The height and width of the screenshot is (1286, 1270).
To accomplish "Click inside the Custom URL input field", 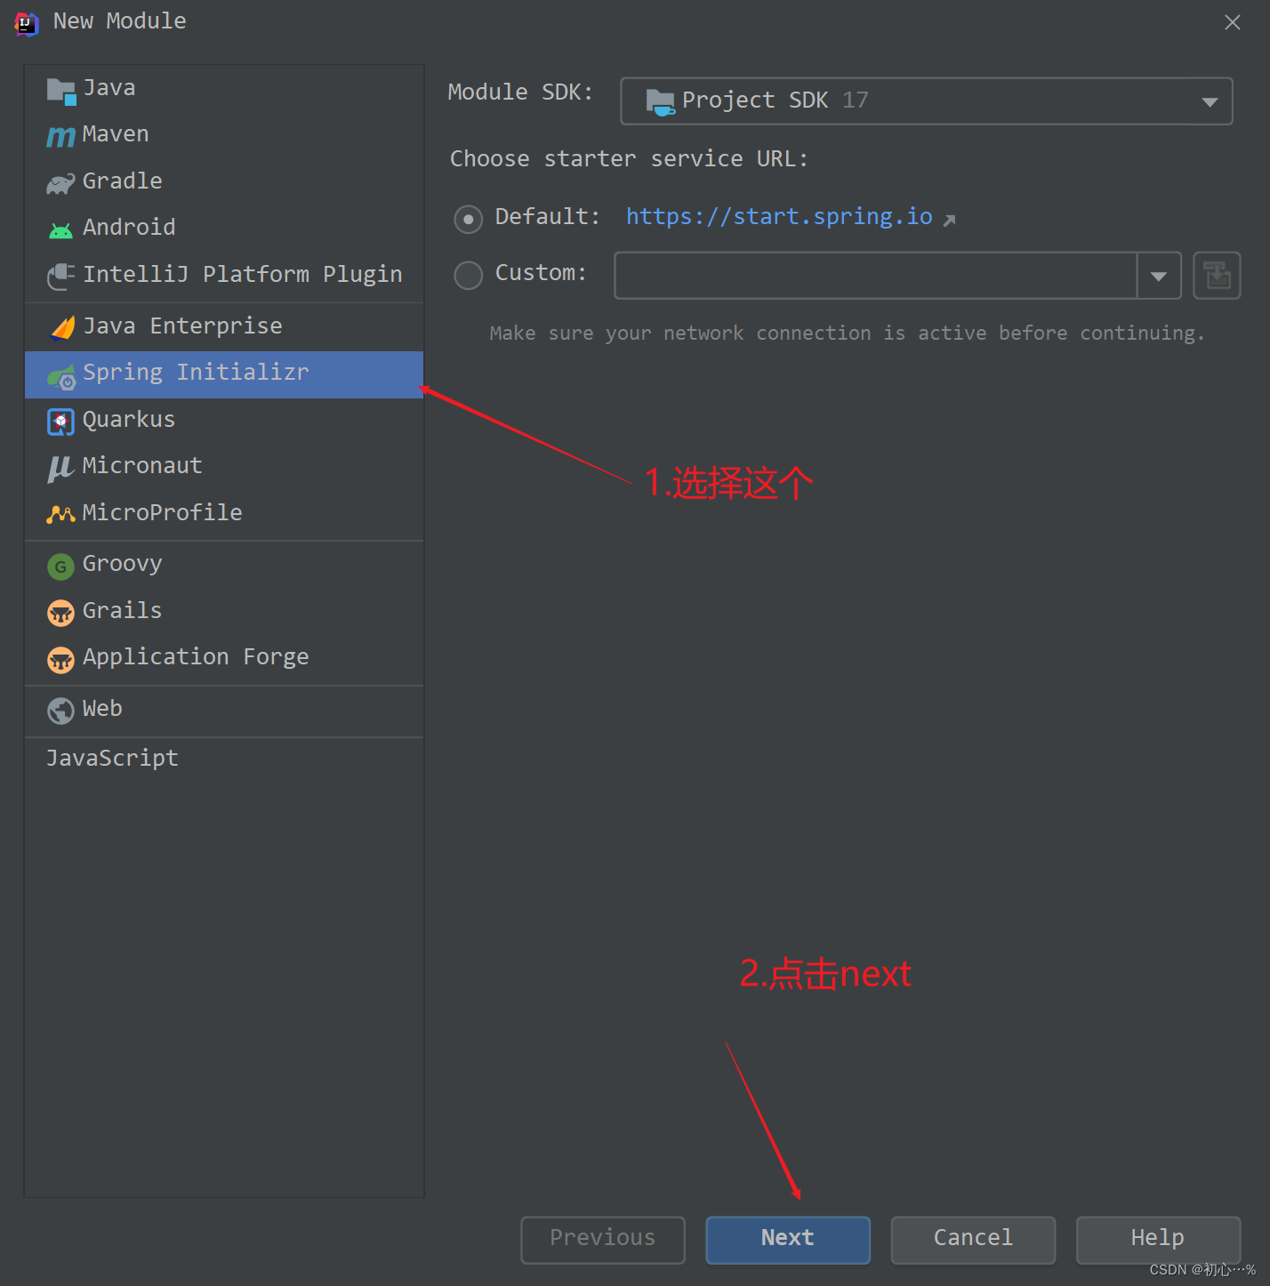I will pyautogui.click(x=874, y=276).
